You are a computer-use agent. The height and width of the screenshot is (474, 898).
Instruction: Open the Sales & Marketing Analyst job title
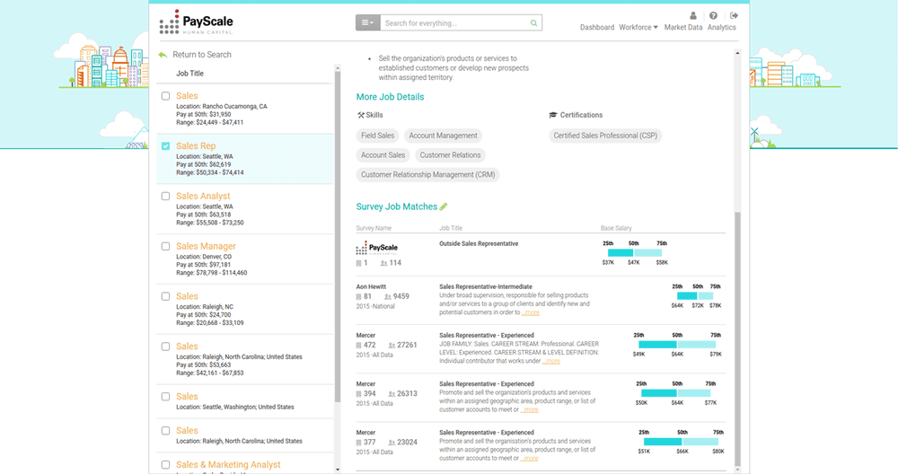[228, 465]
